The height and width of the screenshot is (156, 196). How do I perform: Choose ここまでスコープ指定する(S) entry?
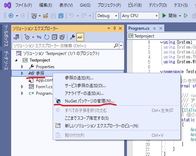coord(117,118)
